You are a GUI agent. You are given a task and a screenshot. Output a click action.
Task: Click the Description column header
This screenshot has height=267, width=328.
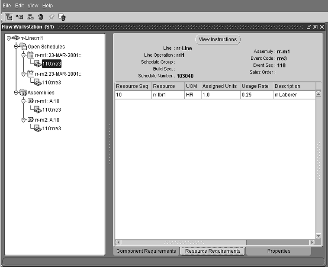[x=294, y=86]
